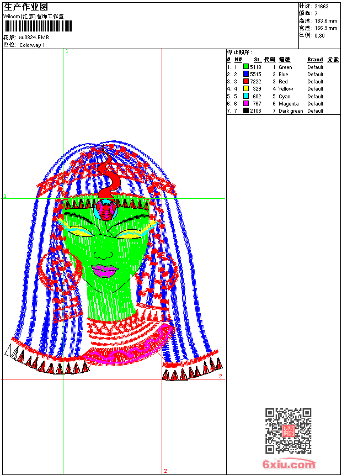Select the width value '166.9 mm'
Viewport: 342px width, 475px height.
[326, 28]
